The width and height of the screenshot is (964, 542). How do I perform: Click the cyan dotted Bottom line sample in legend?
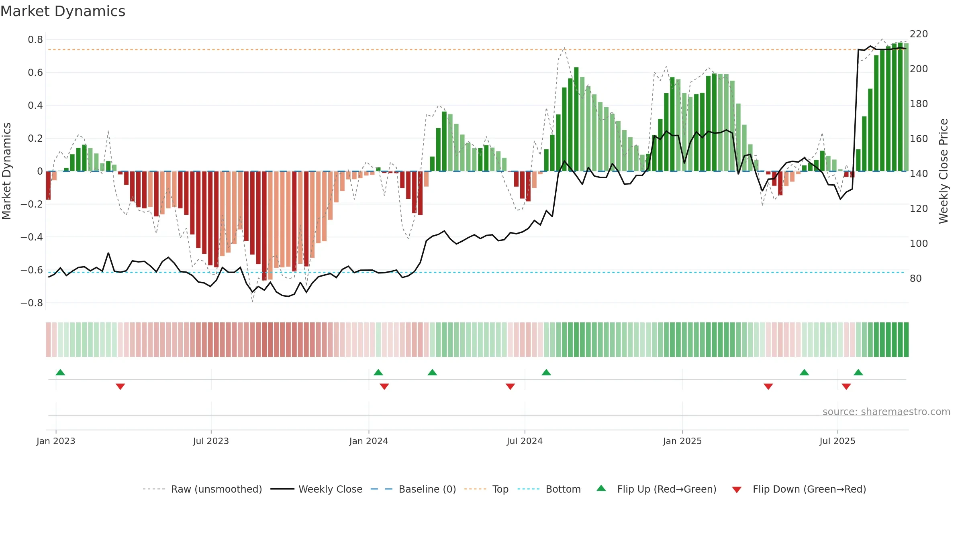pos(529,489)
